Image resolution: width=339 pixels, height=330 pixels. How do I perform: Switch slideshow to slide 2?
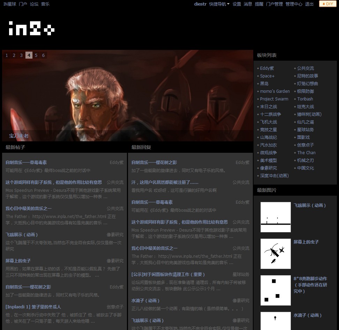pyautogui.click(x=14, y=55)
